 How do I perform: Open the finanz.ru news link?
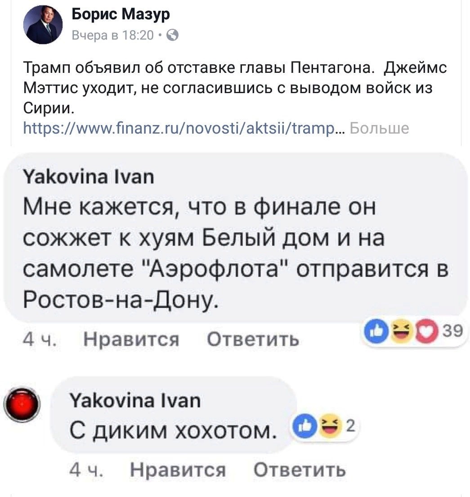[x=183, y=129]
